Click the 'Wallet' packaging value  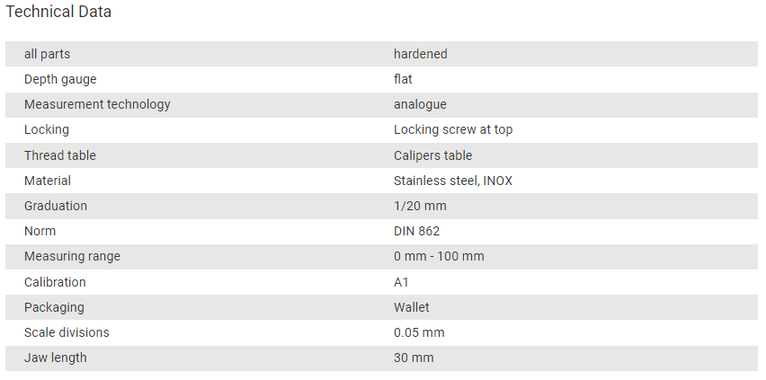412,307
